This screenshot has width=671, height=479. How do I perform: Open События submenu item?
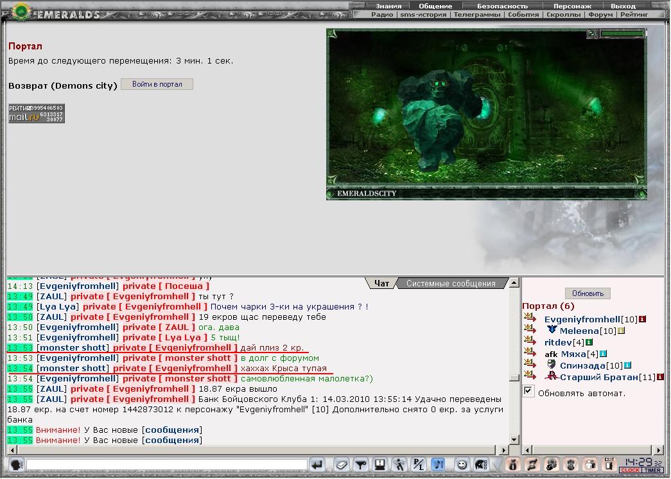pos(523,15)
